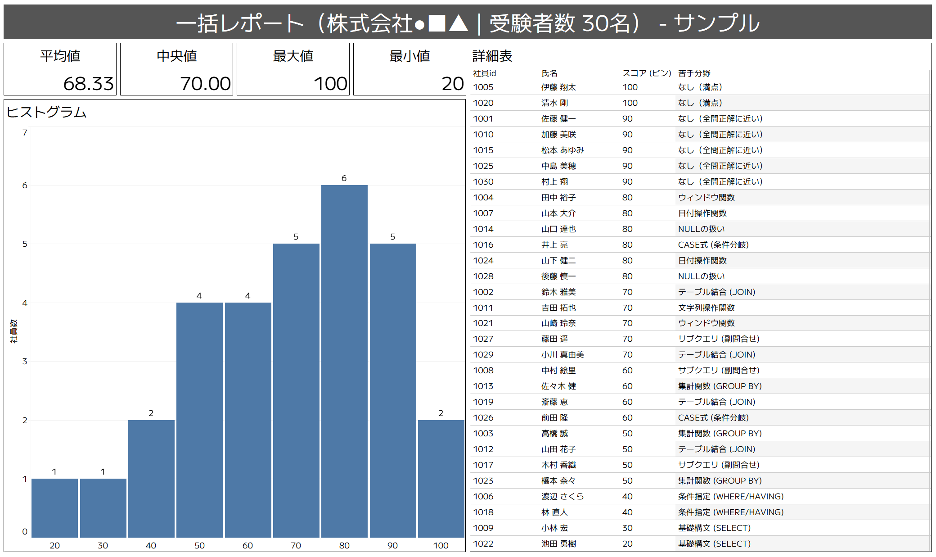Click the 中央値 card showing 70.00
This screenshot has width=936, height=557.
click(176, 69)
